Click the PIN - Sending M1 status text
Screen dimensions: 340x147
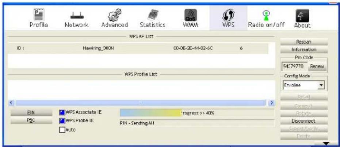point(137,123)
